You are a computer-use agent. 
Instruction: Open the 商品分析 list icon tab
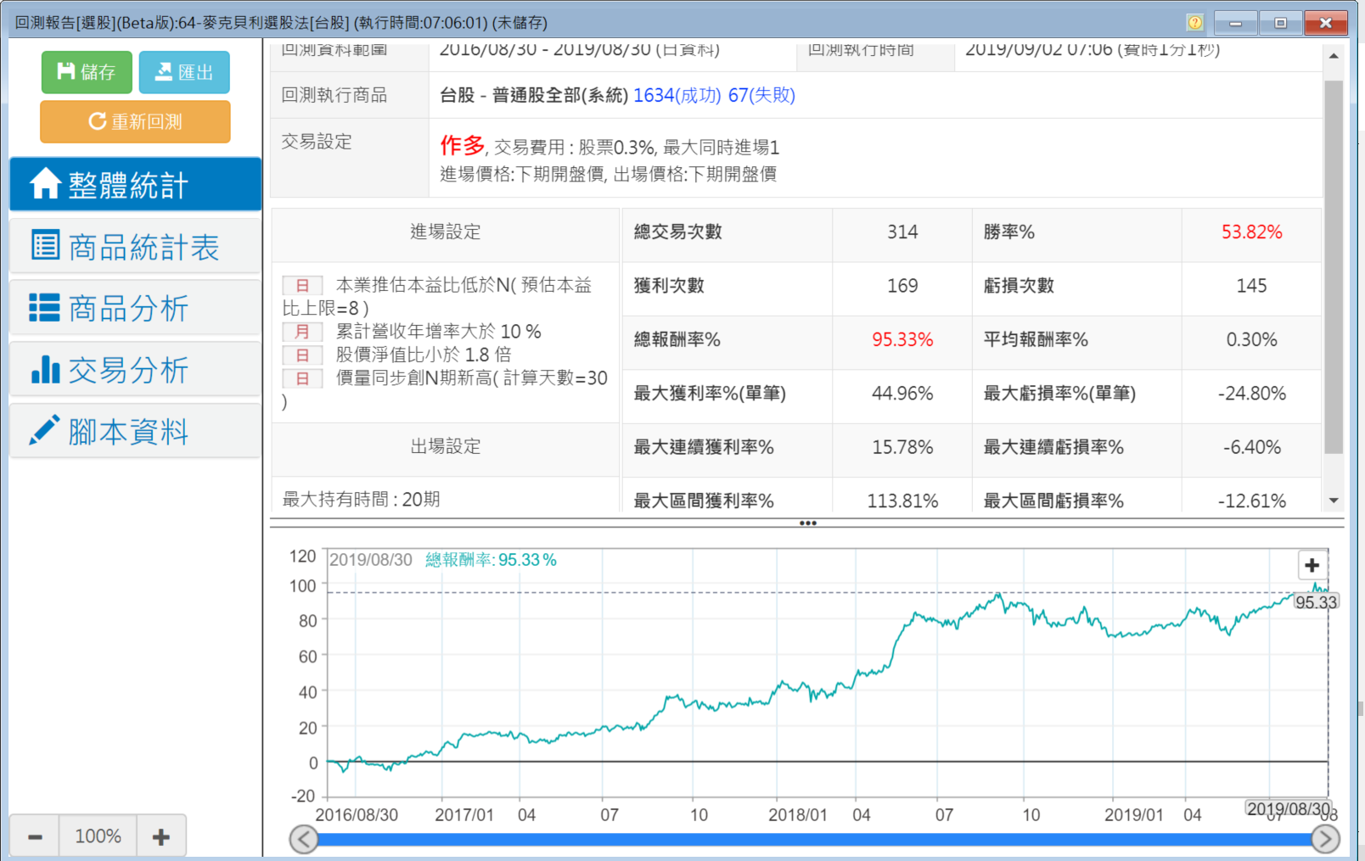pos(135,308)
